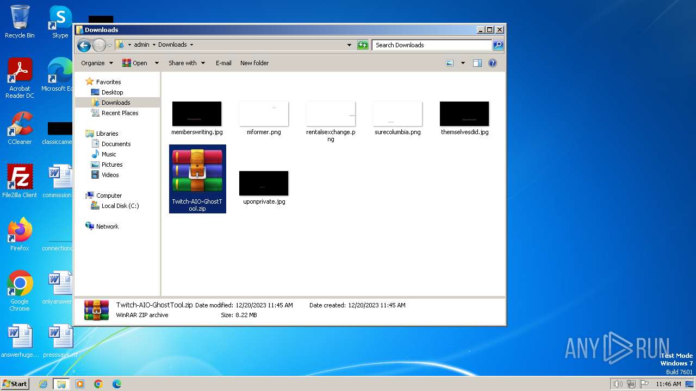Viewport: 696px width, 391px height.
Task: Select themselvesdid.jpg file
Action: [x=464, y=118]
